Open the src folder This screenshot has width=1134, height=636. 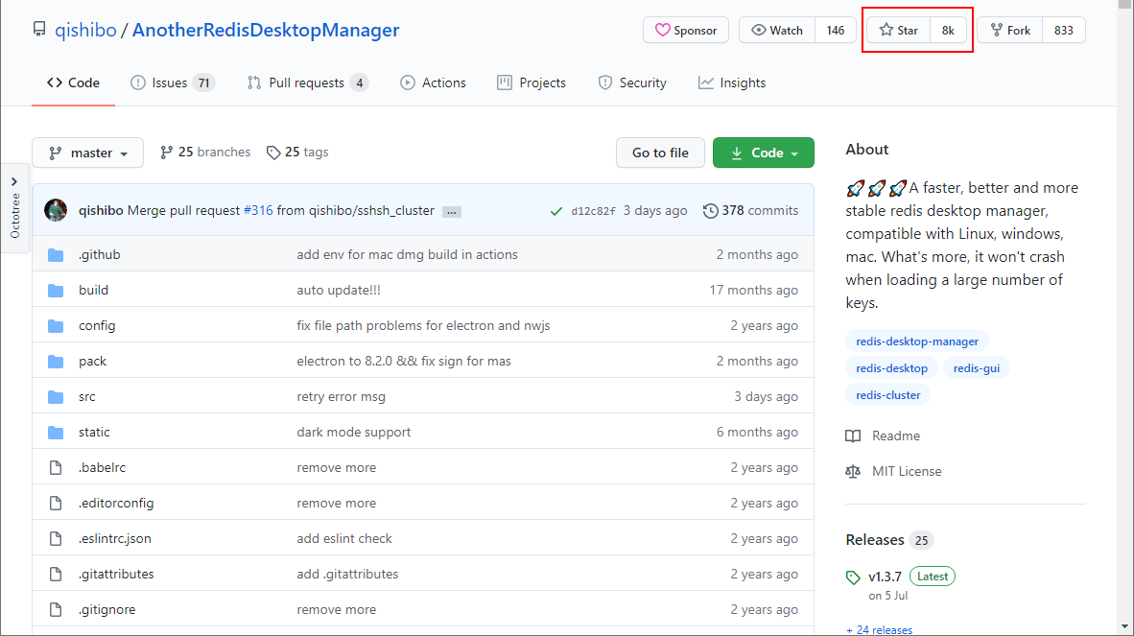point(86,397)
